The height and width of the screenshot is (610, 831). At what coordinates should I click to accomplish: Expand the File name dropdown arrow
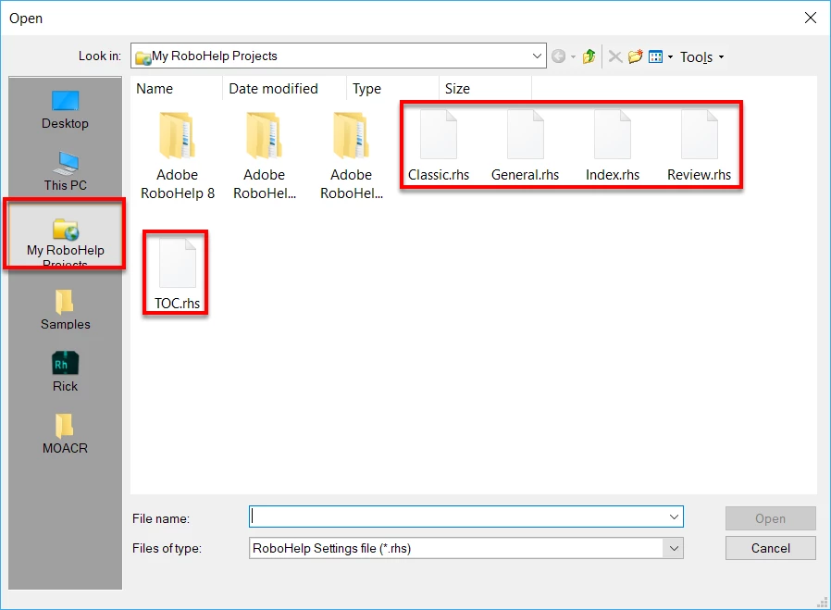pos(674,517)
